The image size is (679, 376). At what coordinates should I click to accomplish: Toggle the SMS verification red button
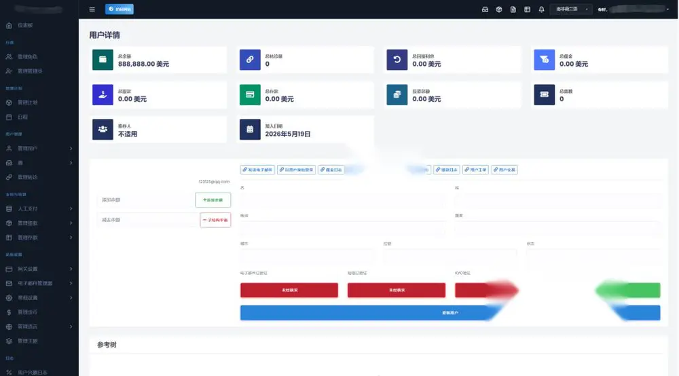pyautogui.click(x=397, y=290)
